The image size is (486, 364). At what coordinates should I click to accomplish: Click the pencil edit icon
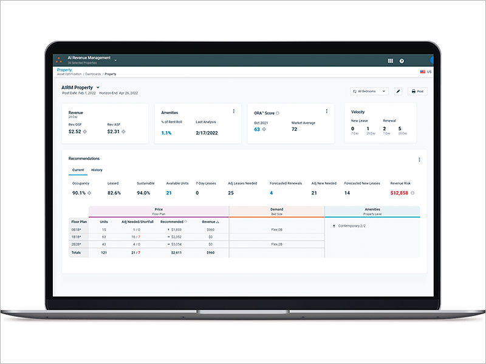(399, 91)
